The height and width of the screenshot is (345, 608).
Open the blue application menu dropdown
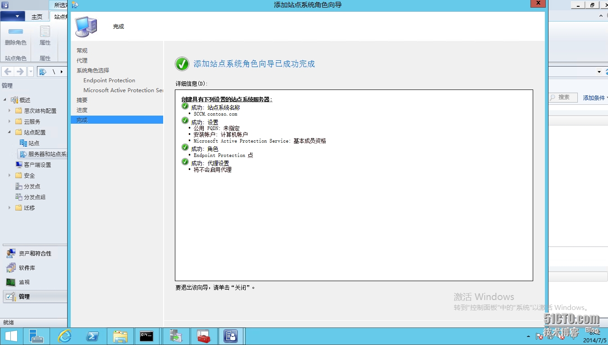13,17
